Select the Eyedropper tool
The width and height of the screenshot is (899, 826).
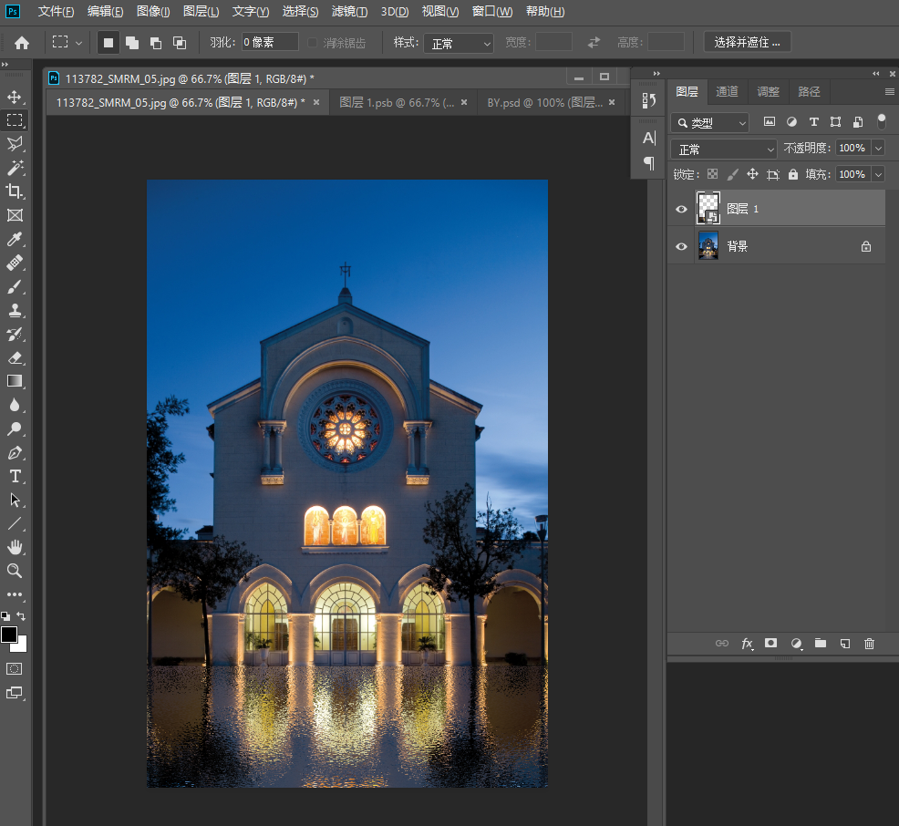(15, 240)
